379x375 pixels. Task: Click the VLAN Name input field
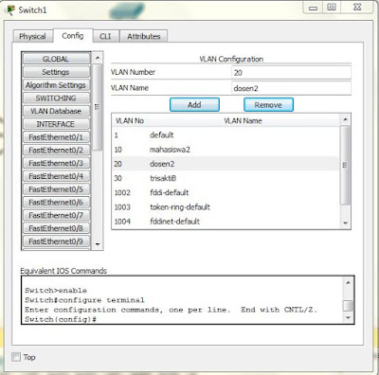point(291,88)
